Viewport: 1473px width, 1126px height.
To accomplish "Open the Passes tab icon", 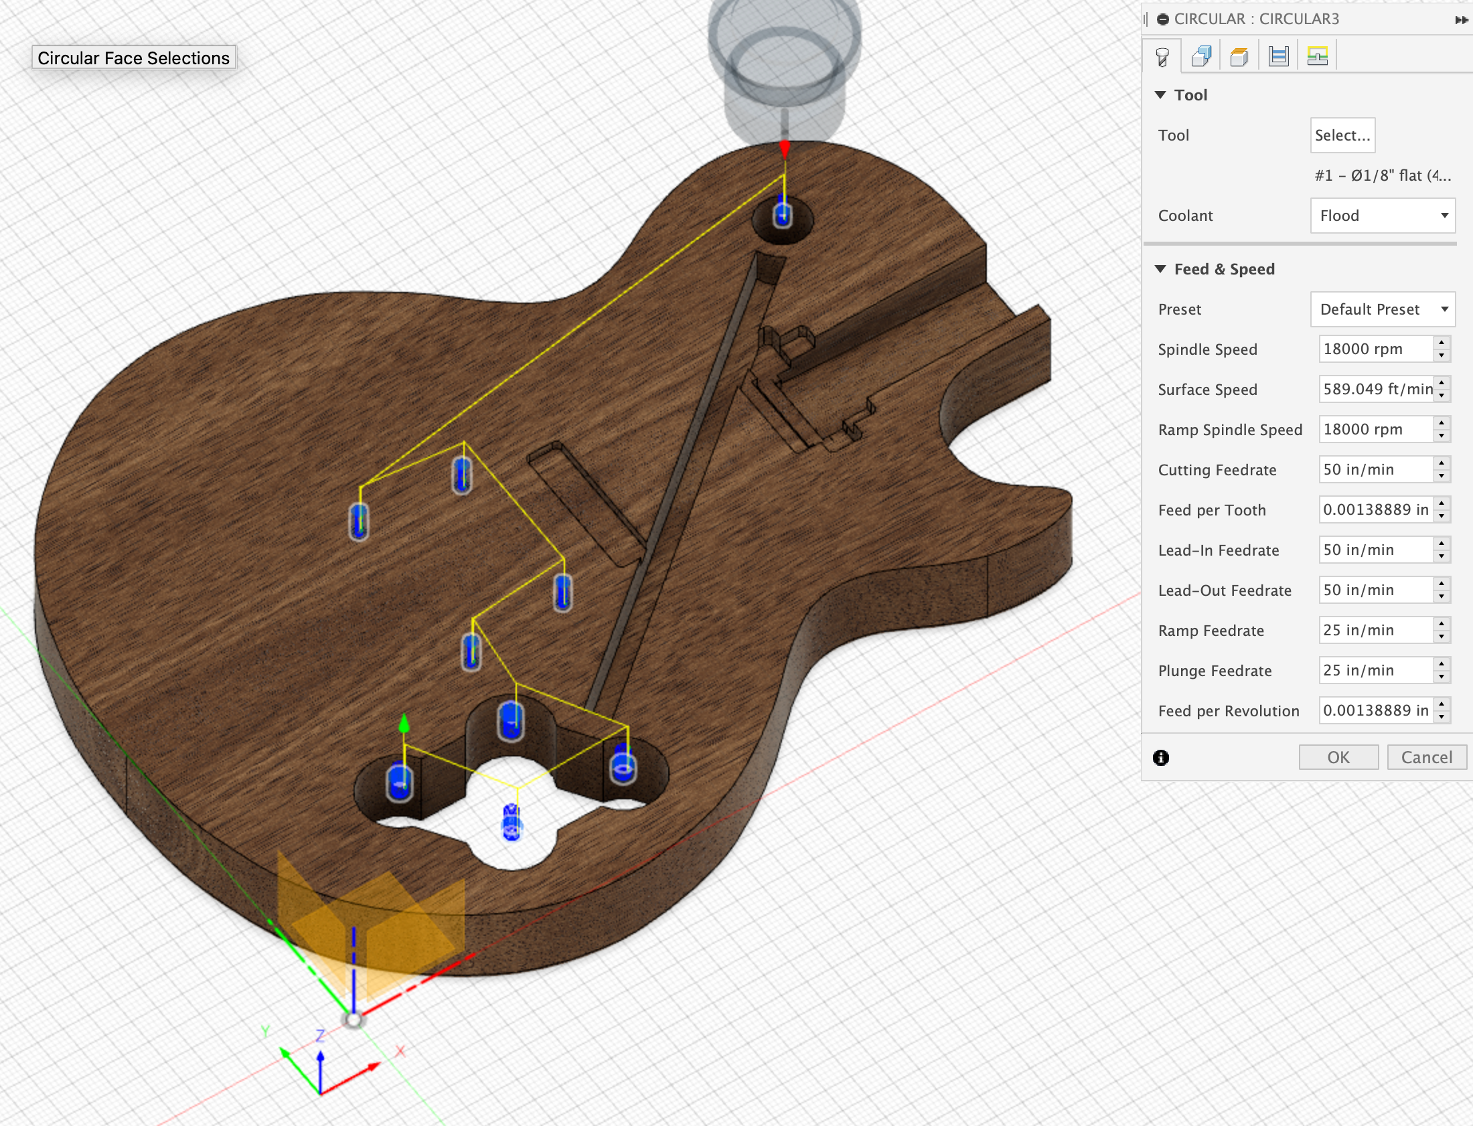I will tap(1278, 56).
